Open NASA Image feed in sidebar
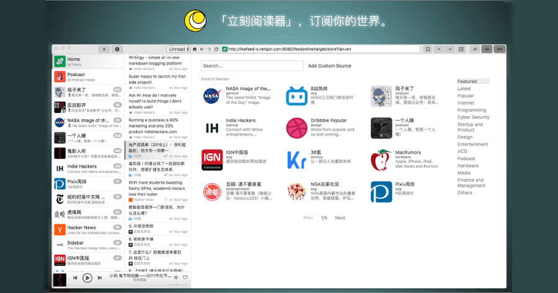The image size is (558, 293). click(88, 122)
